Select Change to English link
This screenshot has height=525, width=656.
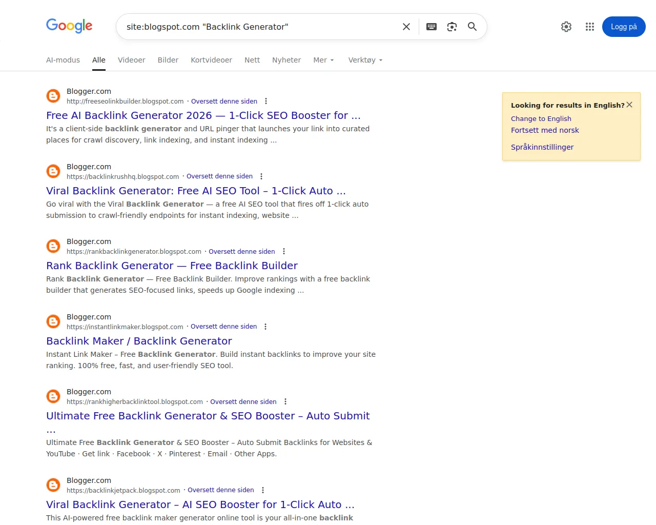[541, 118]
